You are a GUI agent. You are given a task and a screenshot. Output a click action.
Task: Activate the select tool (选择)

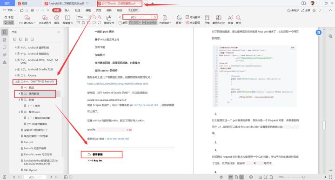pos(9,22)
